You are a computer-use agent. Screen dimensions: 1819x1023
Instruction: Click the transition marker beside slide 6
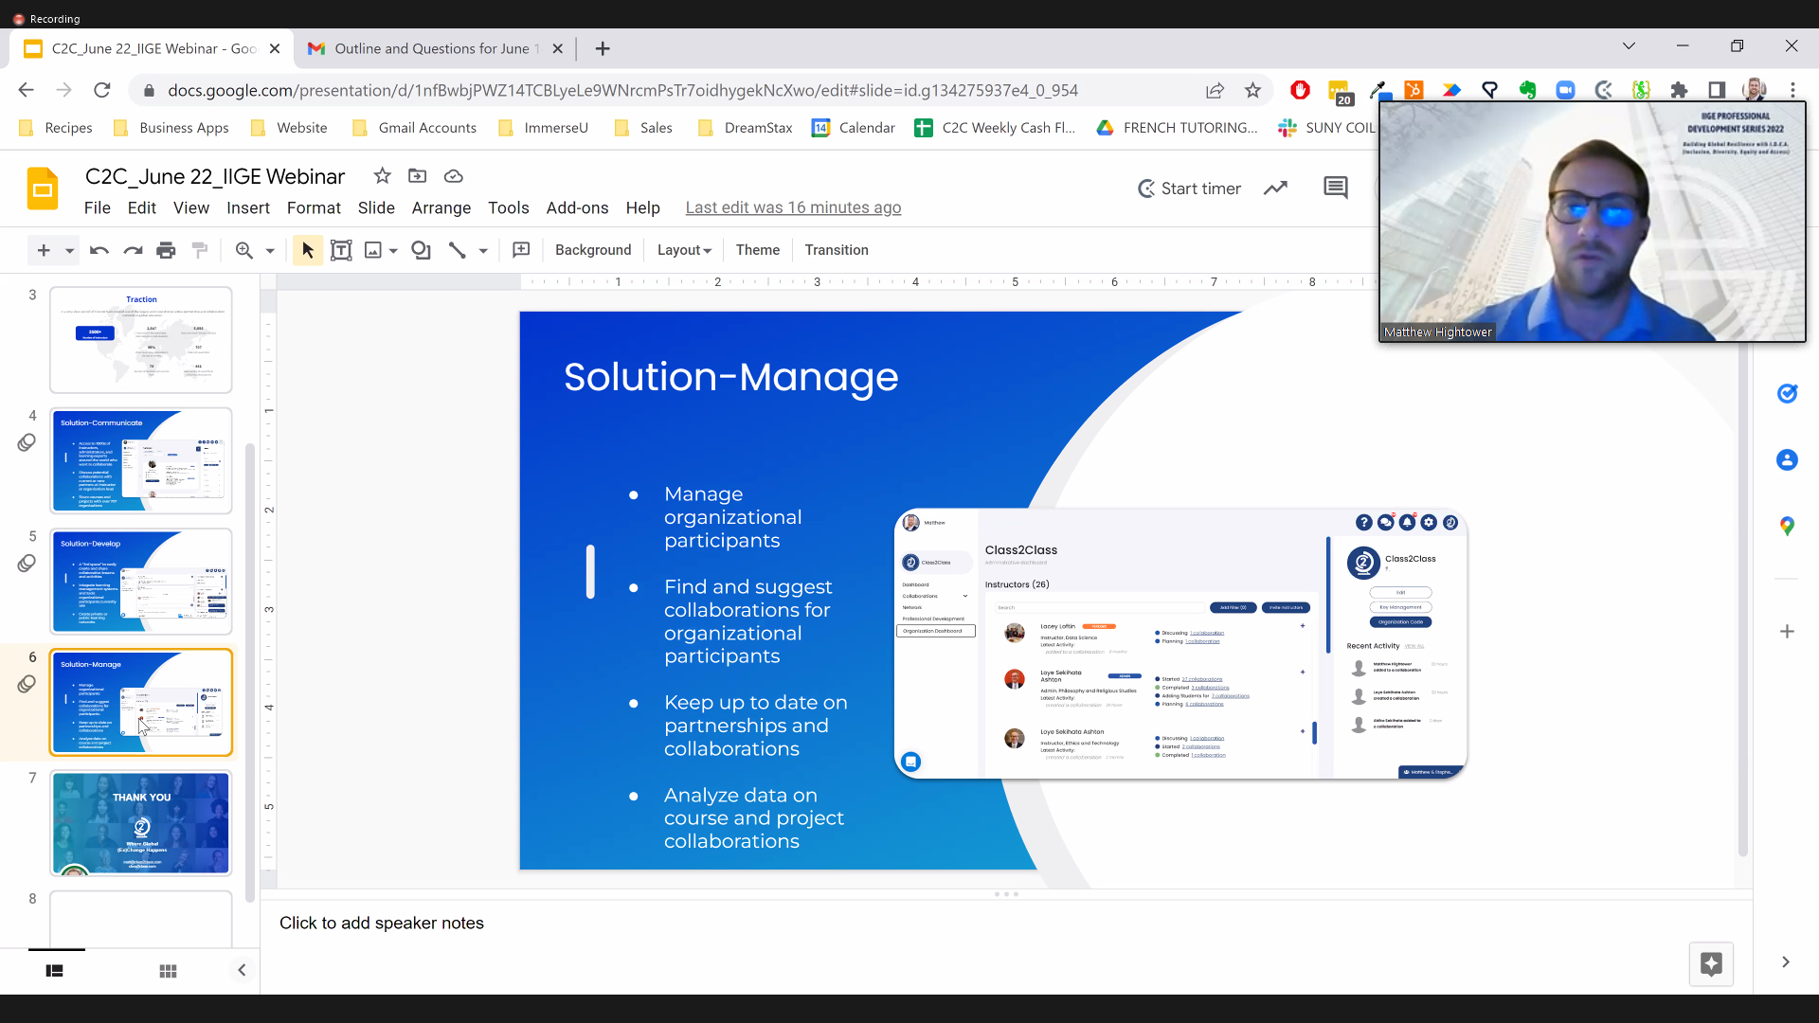pyautogui.click(x=27, y=684)
